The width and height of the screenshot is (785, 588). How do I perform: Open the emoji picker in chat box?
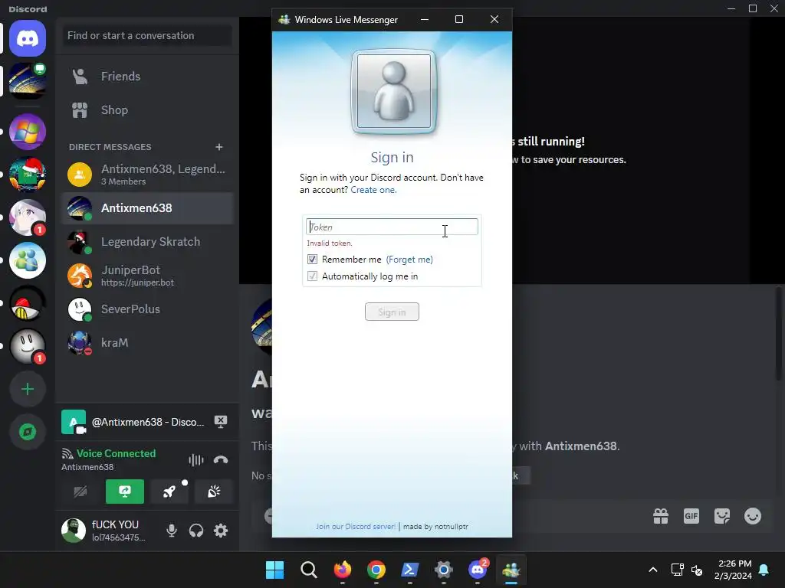(753, 516)
